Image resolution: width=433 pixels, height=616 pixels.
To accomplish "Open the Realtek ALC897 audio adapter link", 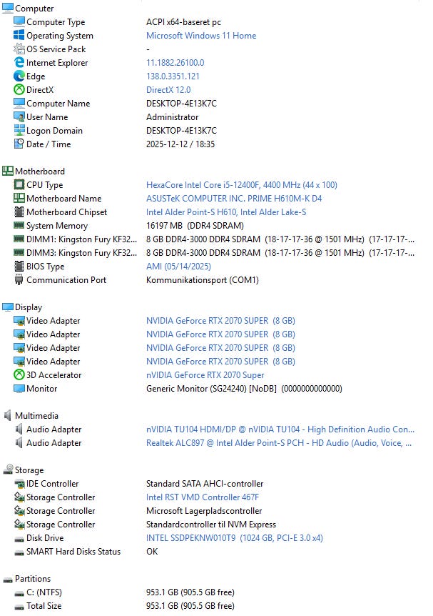I will point(279,443).
